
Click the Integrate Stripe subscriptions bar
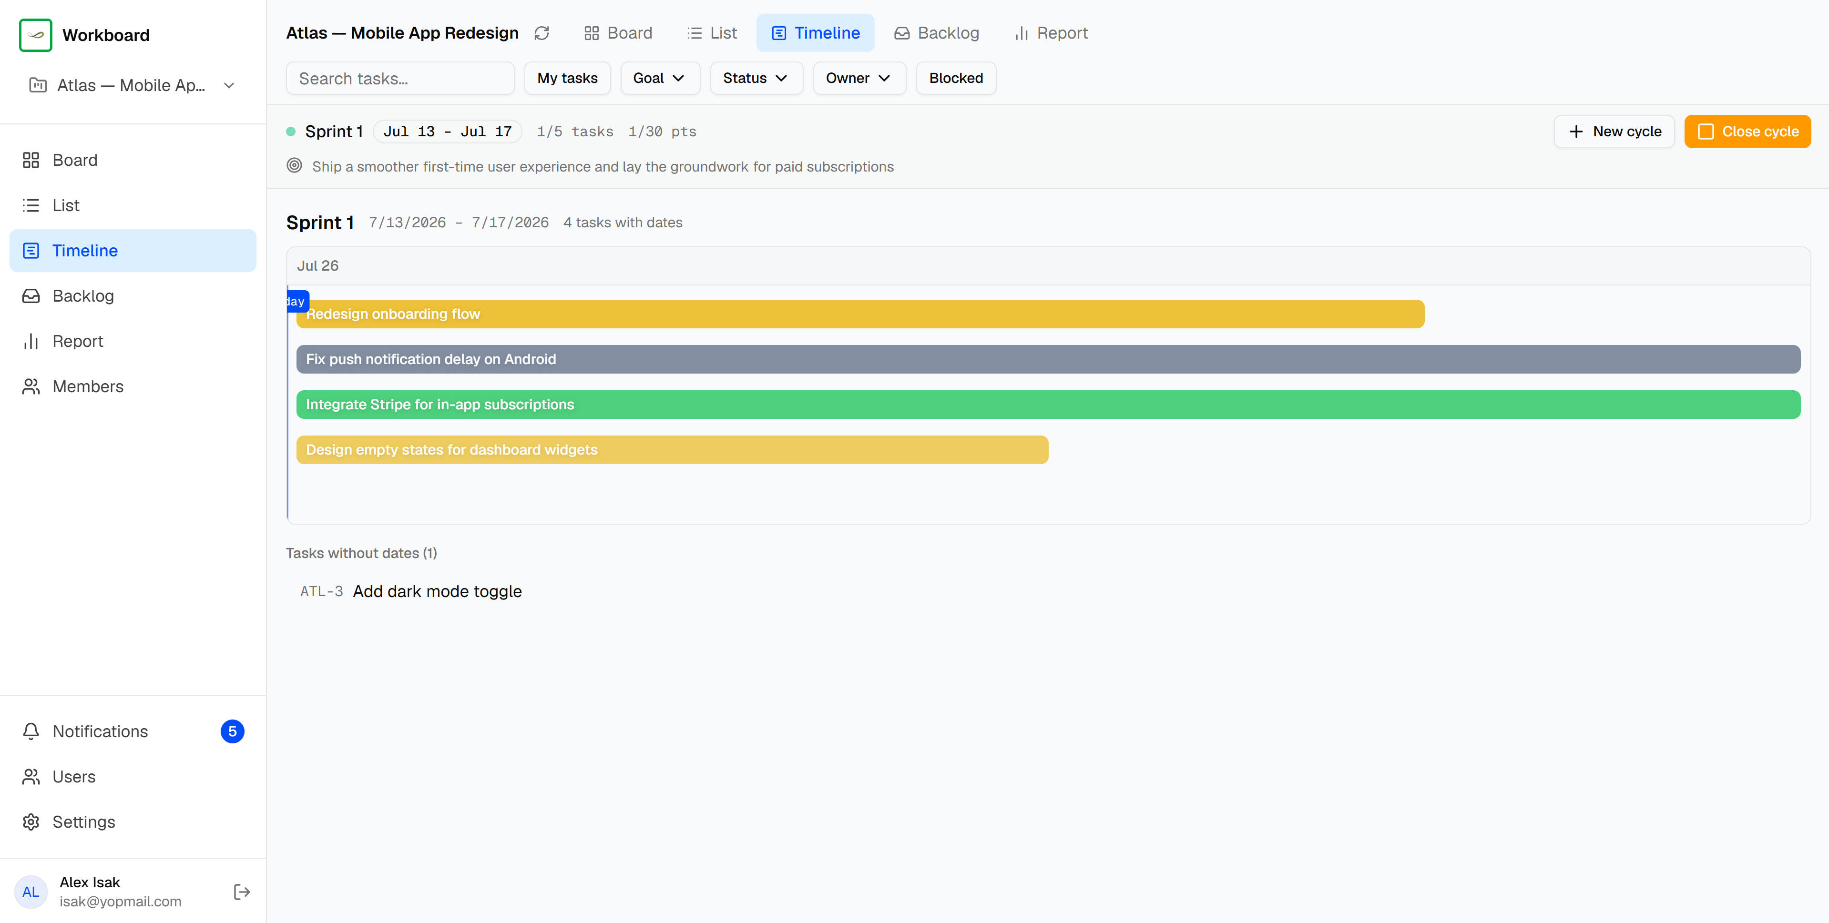[1048, 406]
